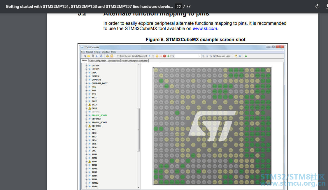Click the magnifier icon left of Show user Label
Screen dimensions: 328x190
pyautogui.click(x=211, y=56)
